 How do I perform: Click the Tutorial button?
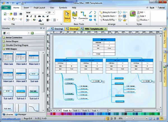161,8
